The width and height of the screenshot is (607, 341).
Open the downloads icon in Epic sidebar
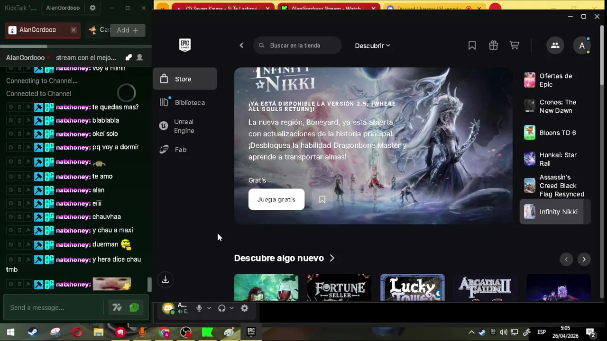point(165,279)
